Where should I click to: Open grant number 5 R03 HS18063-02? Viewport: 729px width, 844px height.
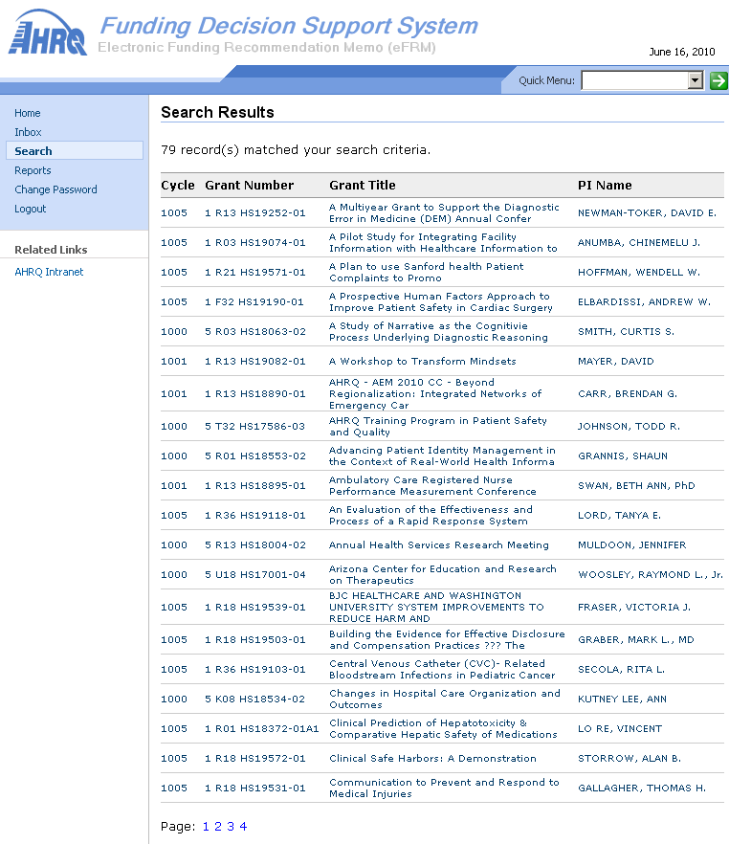[x=255, y=331]
